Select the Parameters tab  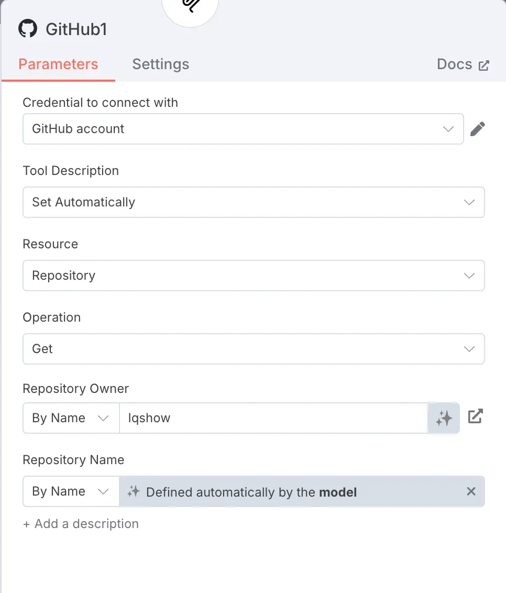pos(58,64)
